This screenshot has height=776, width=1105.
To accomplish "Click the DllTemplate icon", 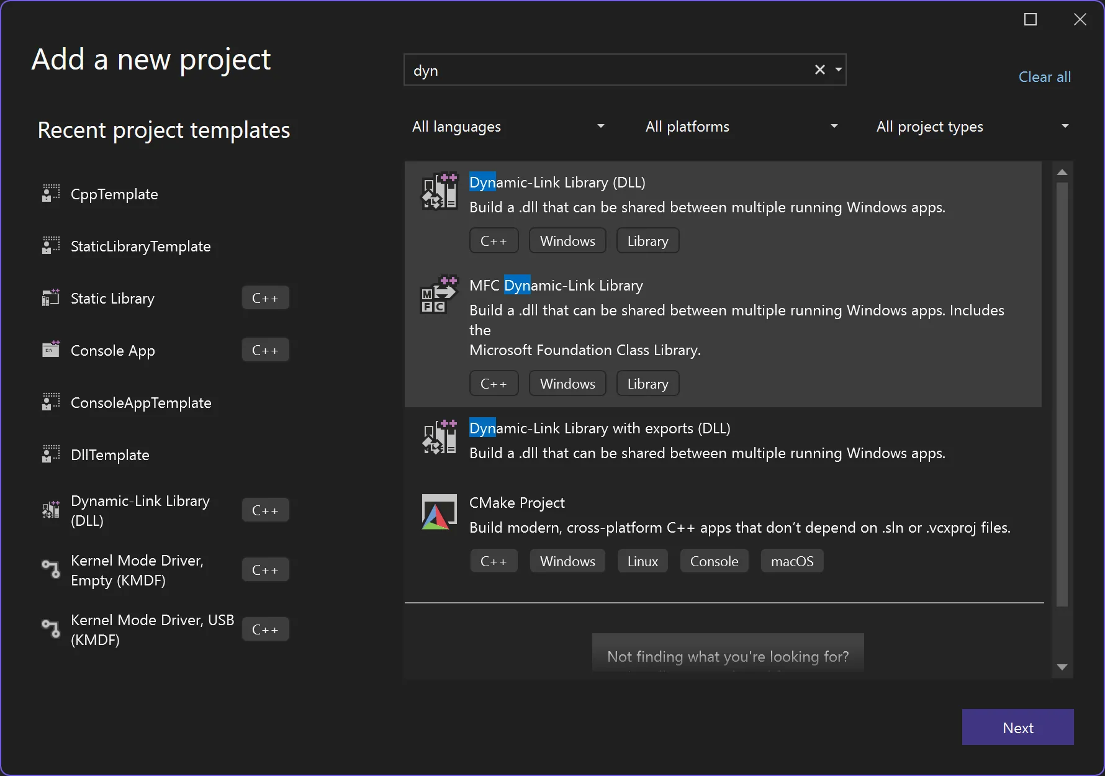I will pyautogui.click(x=51, y=454).
